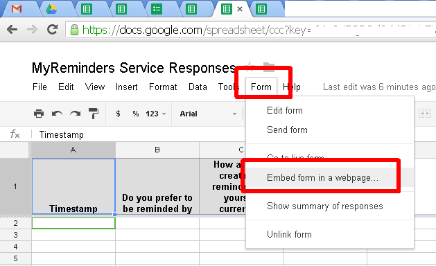Click the MyReminders Service Responses title
The width and height of the screenshot is (436, 266).
(134, 68)
